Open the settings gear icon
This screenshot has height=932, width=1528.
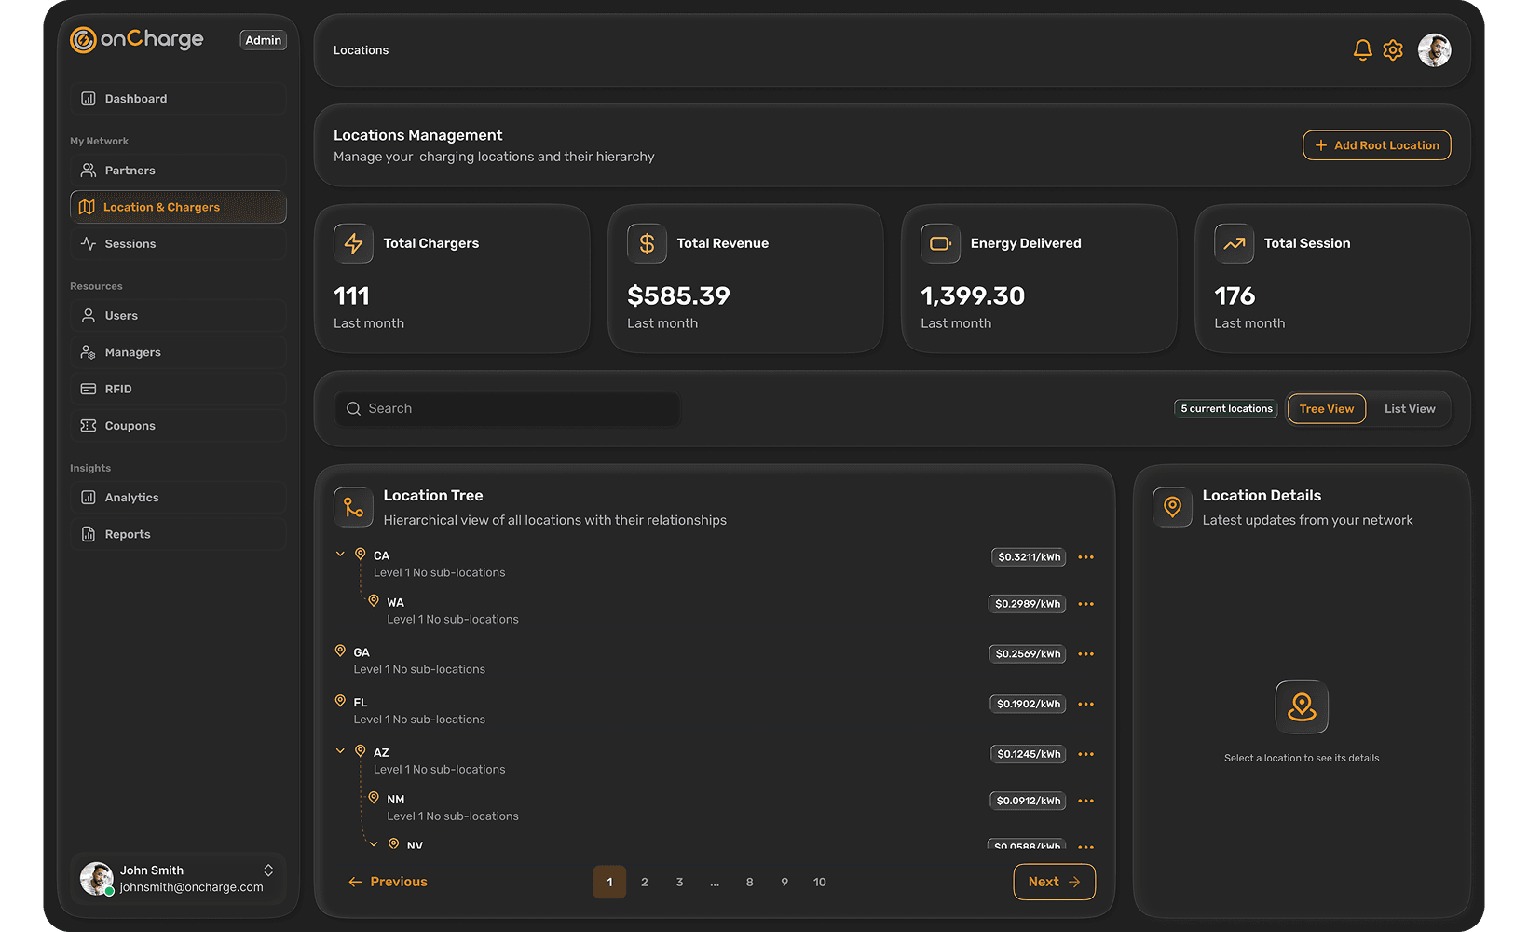point(1393,49)
